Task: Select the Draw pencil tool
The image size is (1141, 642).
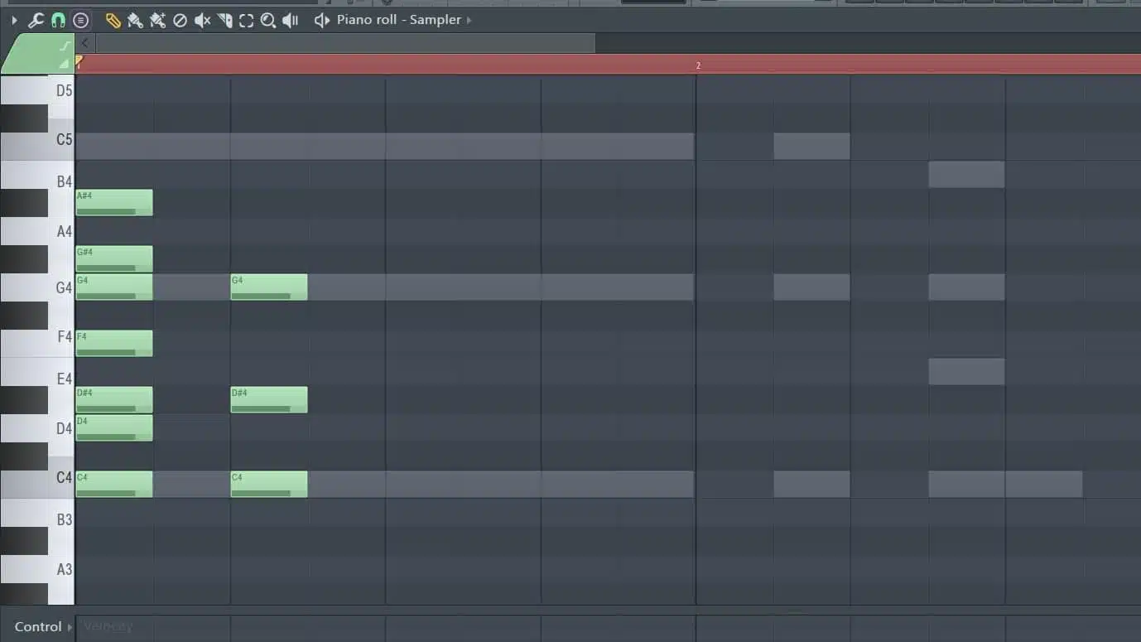Action: tap(113, 20)
